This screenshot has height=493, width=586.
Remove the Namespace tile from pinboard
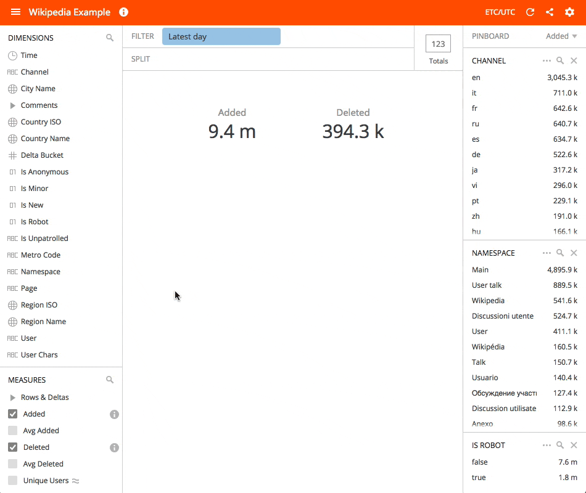click(574, 253)
